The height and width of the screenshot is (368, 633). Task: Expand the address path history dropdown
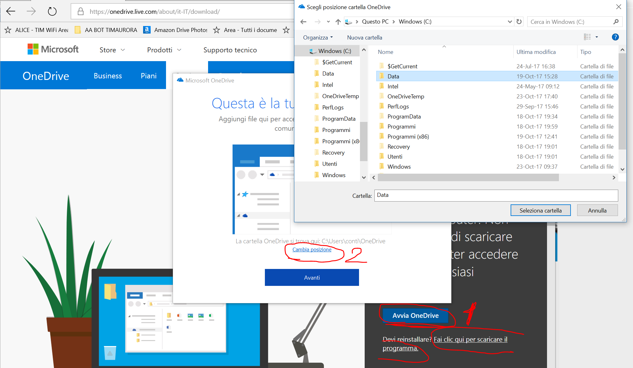click(x=510, y=22)
